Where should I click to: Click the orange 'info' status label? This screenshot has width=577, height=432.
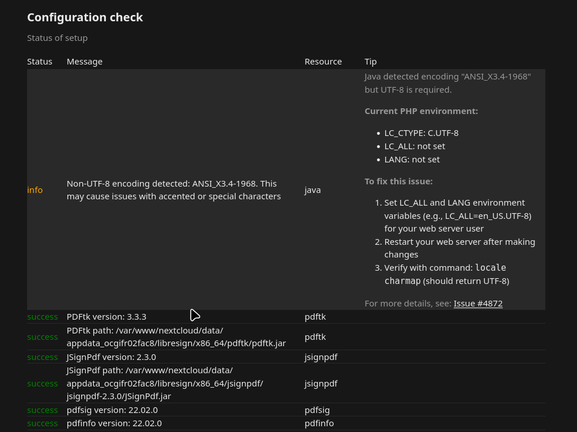(35, 190)
